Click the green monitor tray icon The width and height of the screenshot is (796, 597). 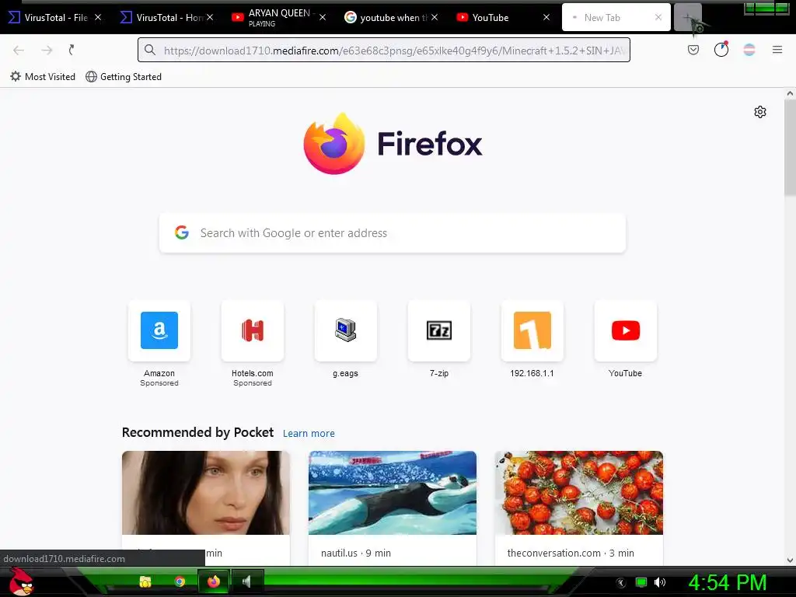[641, 582]
